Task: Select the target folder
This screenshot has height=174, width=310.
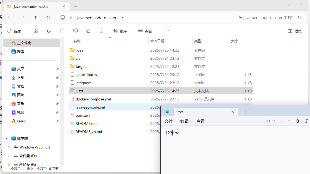Action: (x=161, y=67)
